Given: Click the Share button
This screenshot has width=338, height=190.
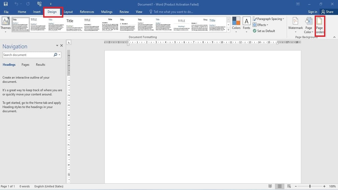Looking at the screenshot, I should coord(328,12).
